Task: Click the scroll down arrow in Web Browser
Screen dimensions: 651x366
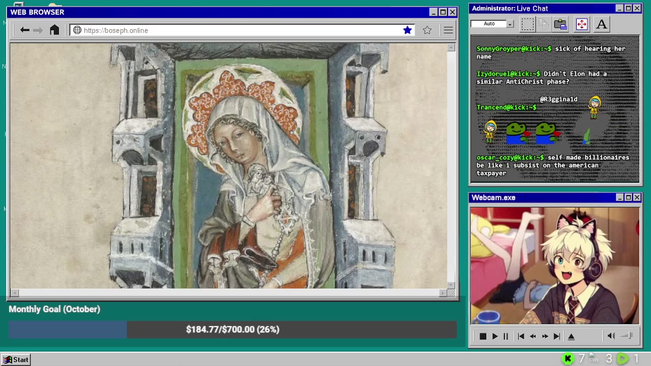Action: 451,285
